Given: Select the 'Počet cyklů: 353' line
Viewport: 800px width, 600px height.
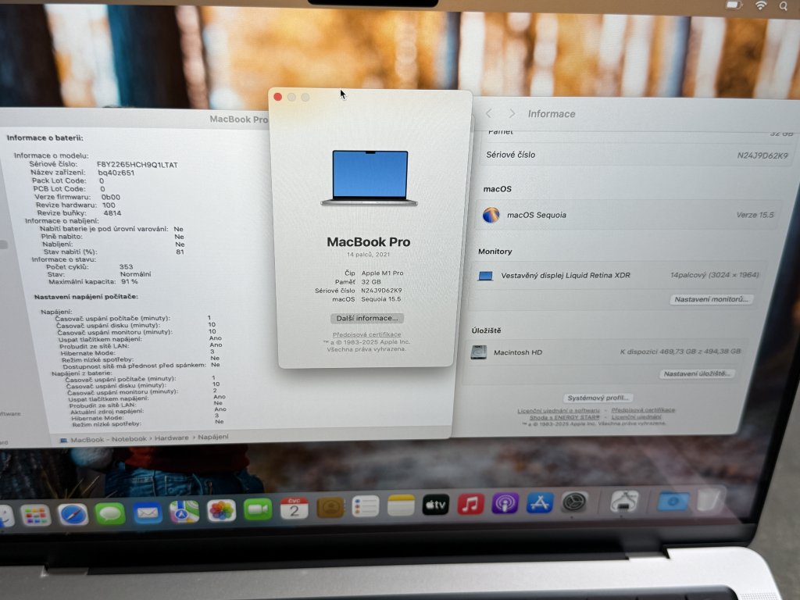Looking at the screenshot, I should pyautogui.click(x=89, y=266).
